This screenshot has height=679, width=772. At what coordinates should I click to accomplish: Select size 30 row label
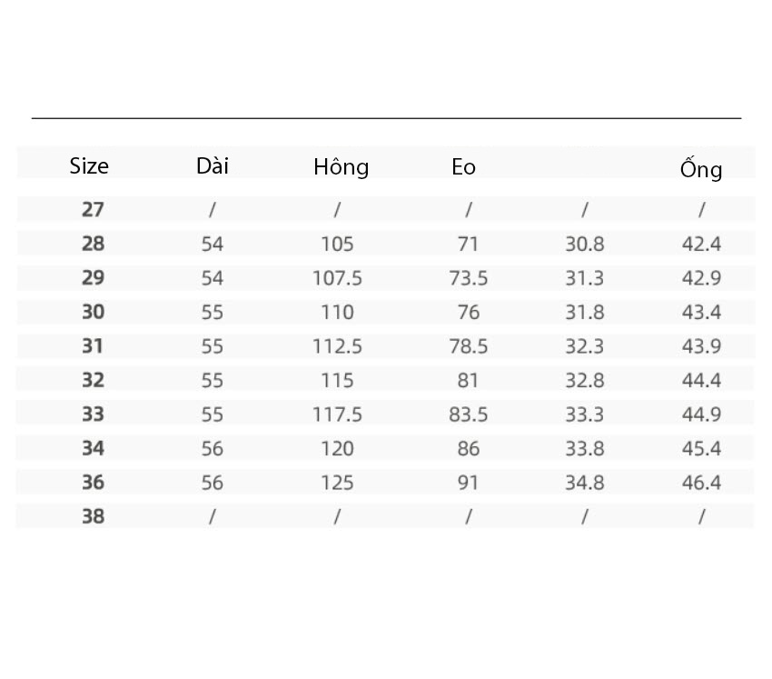click(93, 312)
